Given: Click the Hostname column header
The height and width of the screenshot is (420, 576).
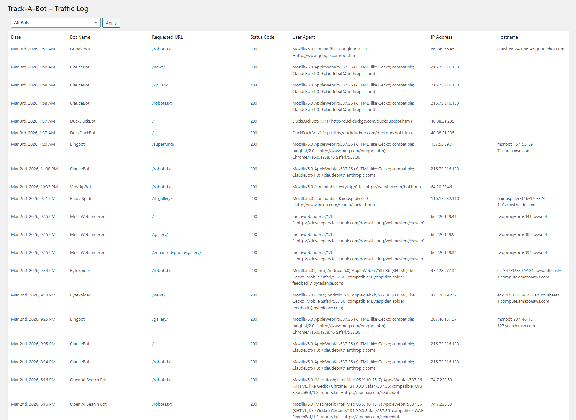Looking at the screenshot, I should point(507,37).
